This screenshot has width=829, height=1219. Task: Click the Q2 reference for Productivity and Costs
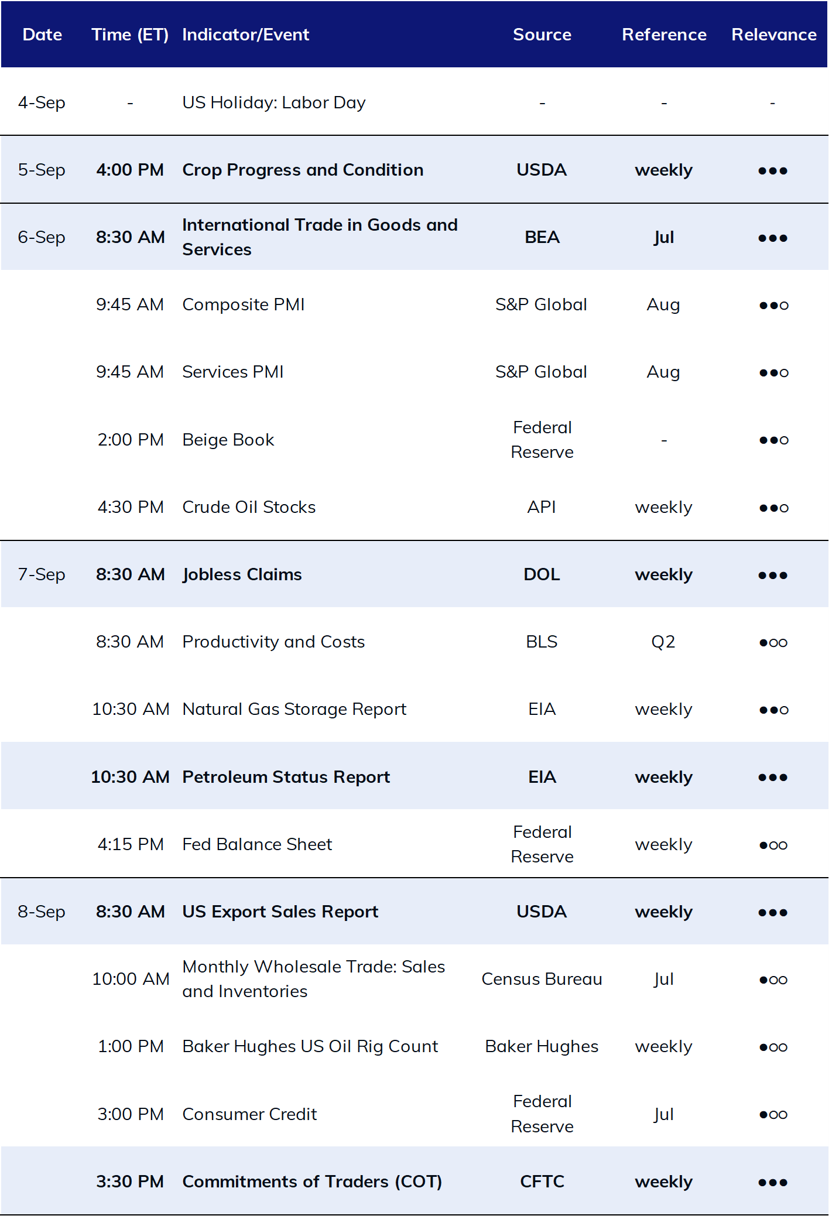[663, 642]
